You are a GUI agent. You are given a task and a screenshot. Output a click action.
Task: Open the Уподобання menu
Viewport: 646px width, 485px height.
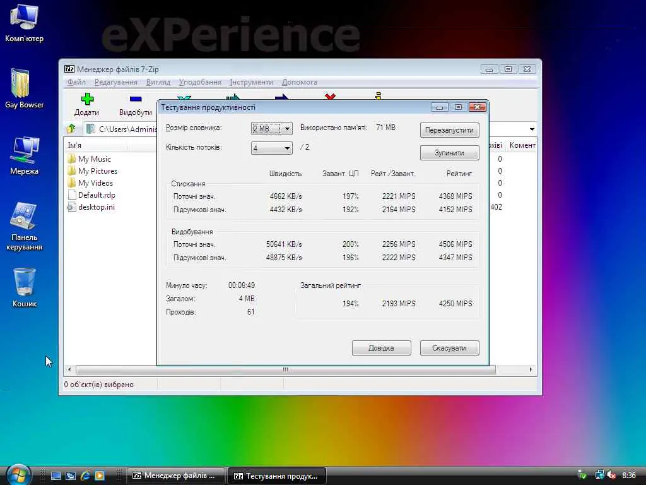click(x=200, y=82)
